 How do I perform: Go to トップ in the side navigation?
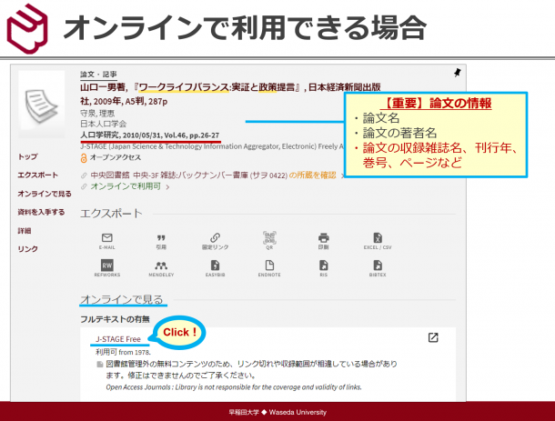point(27,156)
